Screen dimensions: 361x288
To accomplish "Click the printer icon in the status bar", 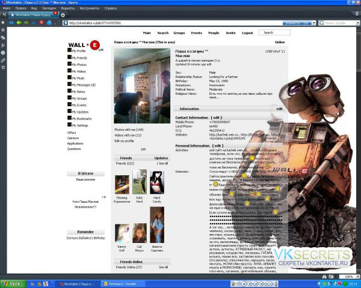I will click(x=324, y=277).
